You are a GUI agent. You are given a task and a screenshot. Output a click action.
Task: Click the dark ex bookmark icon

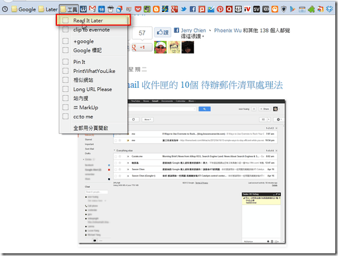[266, 9]
